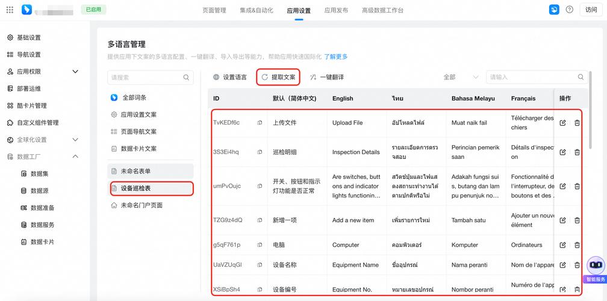Delete the 设备名称 row
607x301 pixels.
(x=577, y=265)
